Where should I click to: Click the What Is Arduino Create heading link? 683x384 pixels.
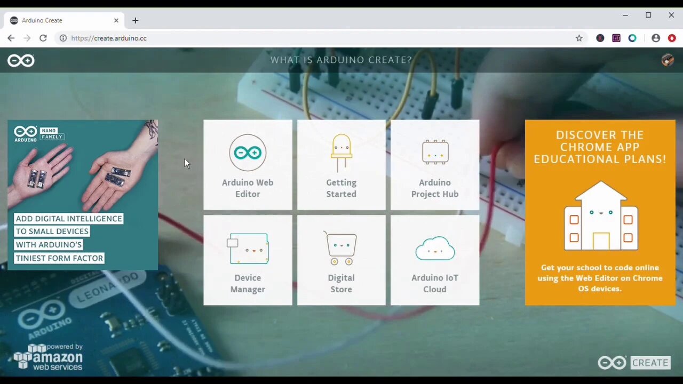pos(341,60)
